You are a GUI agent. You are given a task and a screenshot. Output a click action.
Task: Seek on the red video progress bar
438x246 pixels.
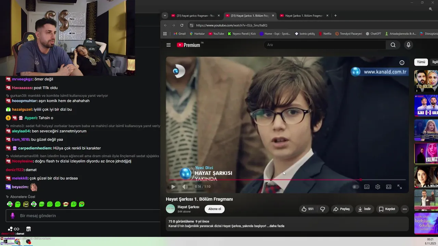(287, 180)
